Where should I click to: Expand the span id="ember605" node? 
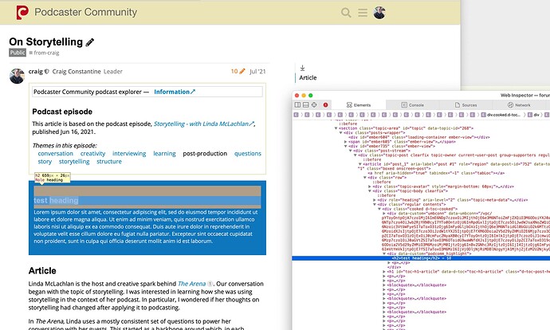click(x=345, y=142)
